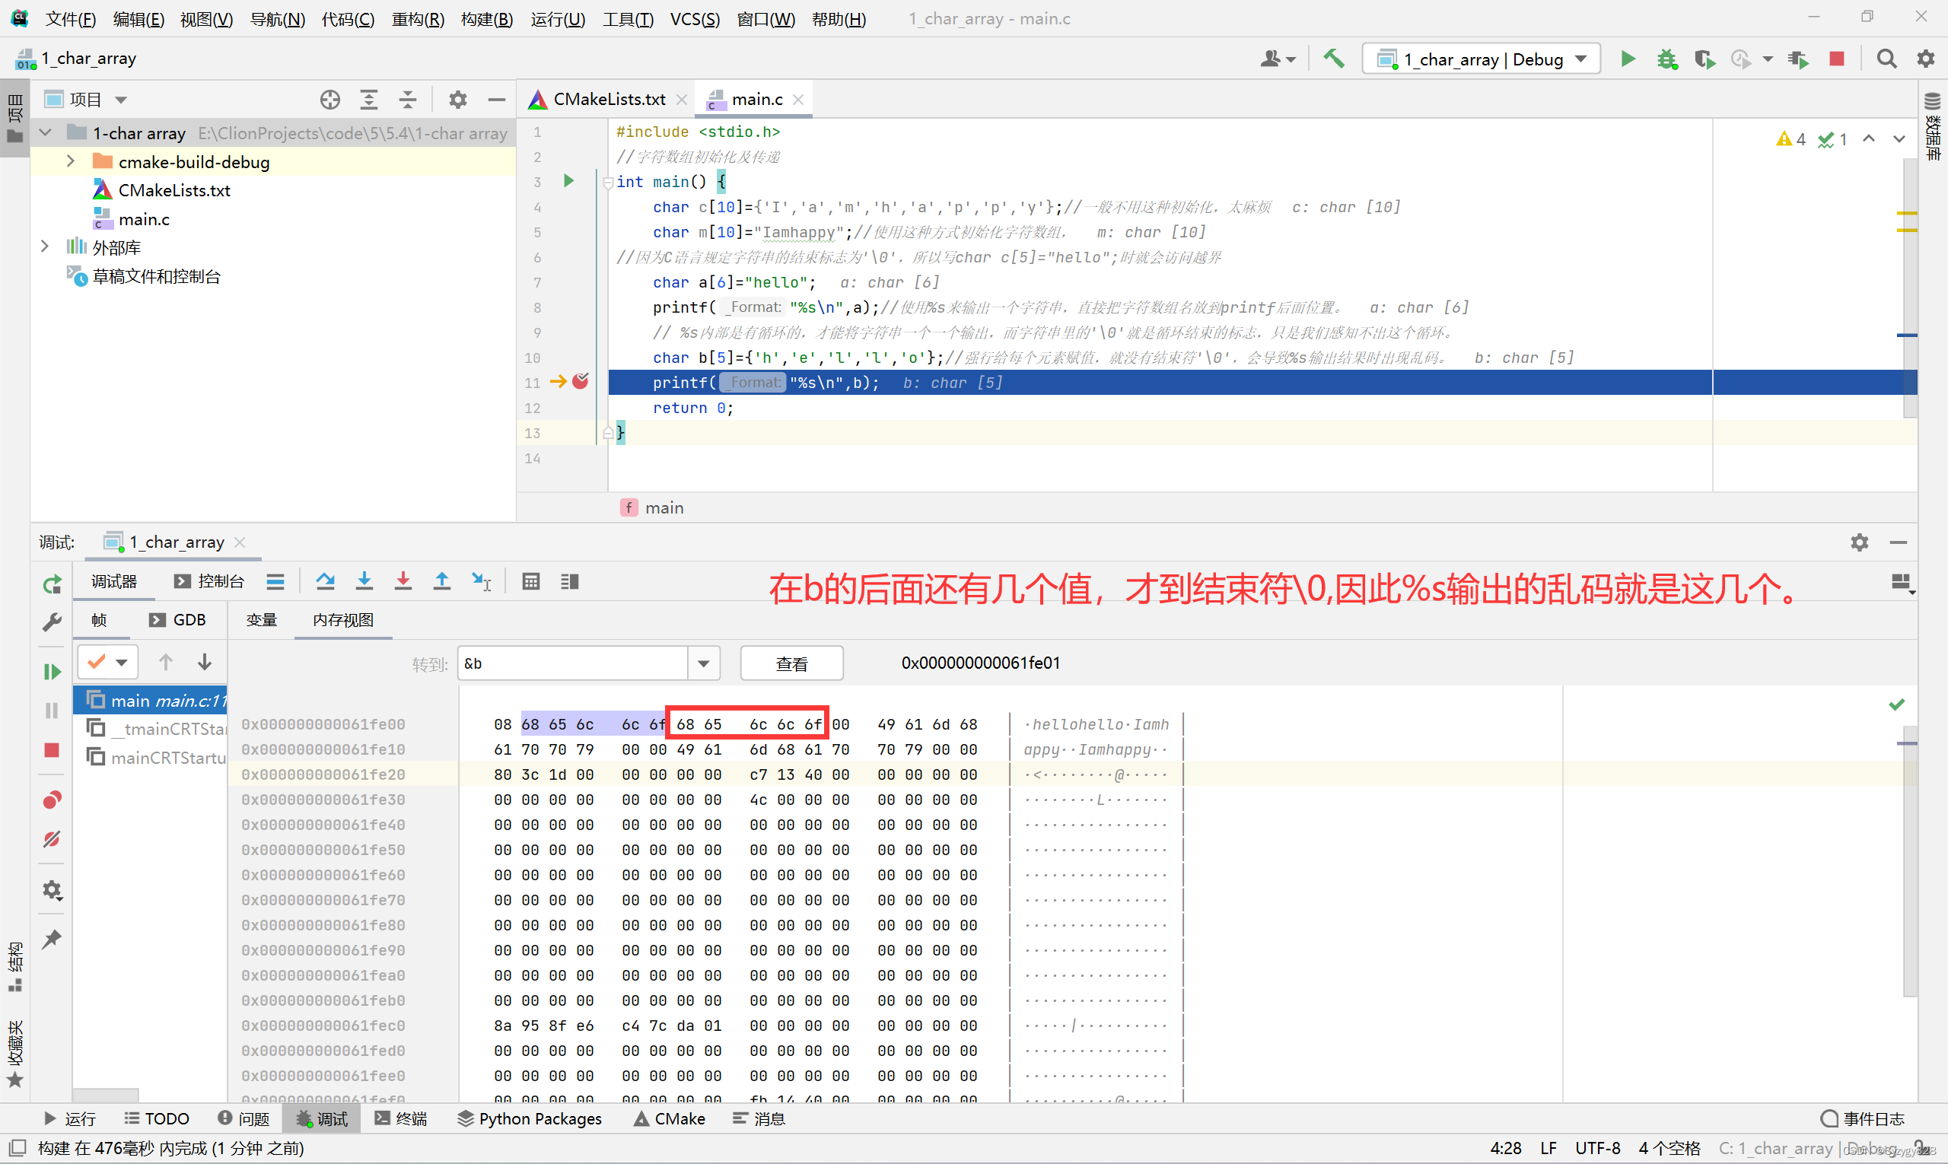The width and height of the screenshot is (1948, 1164).
Task: Open the 1_char_array | Debug configuration dropdown
Action: [x=1482, y=59]
